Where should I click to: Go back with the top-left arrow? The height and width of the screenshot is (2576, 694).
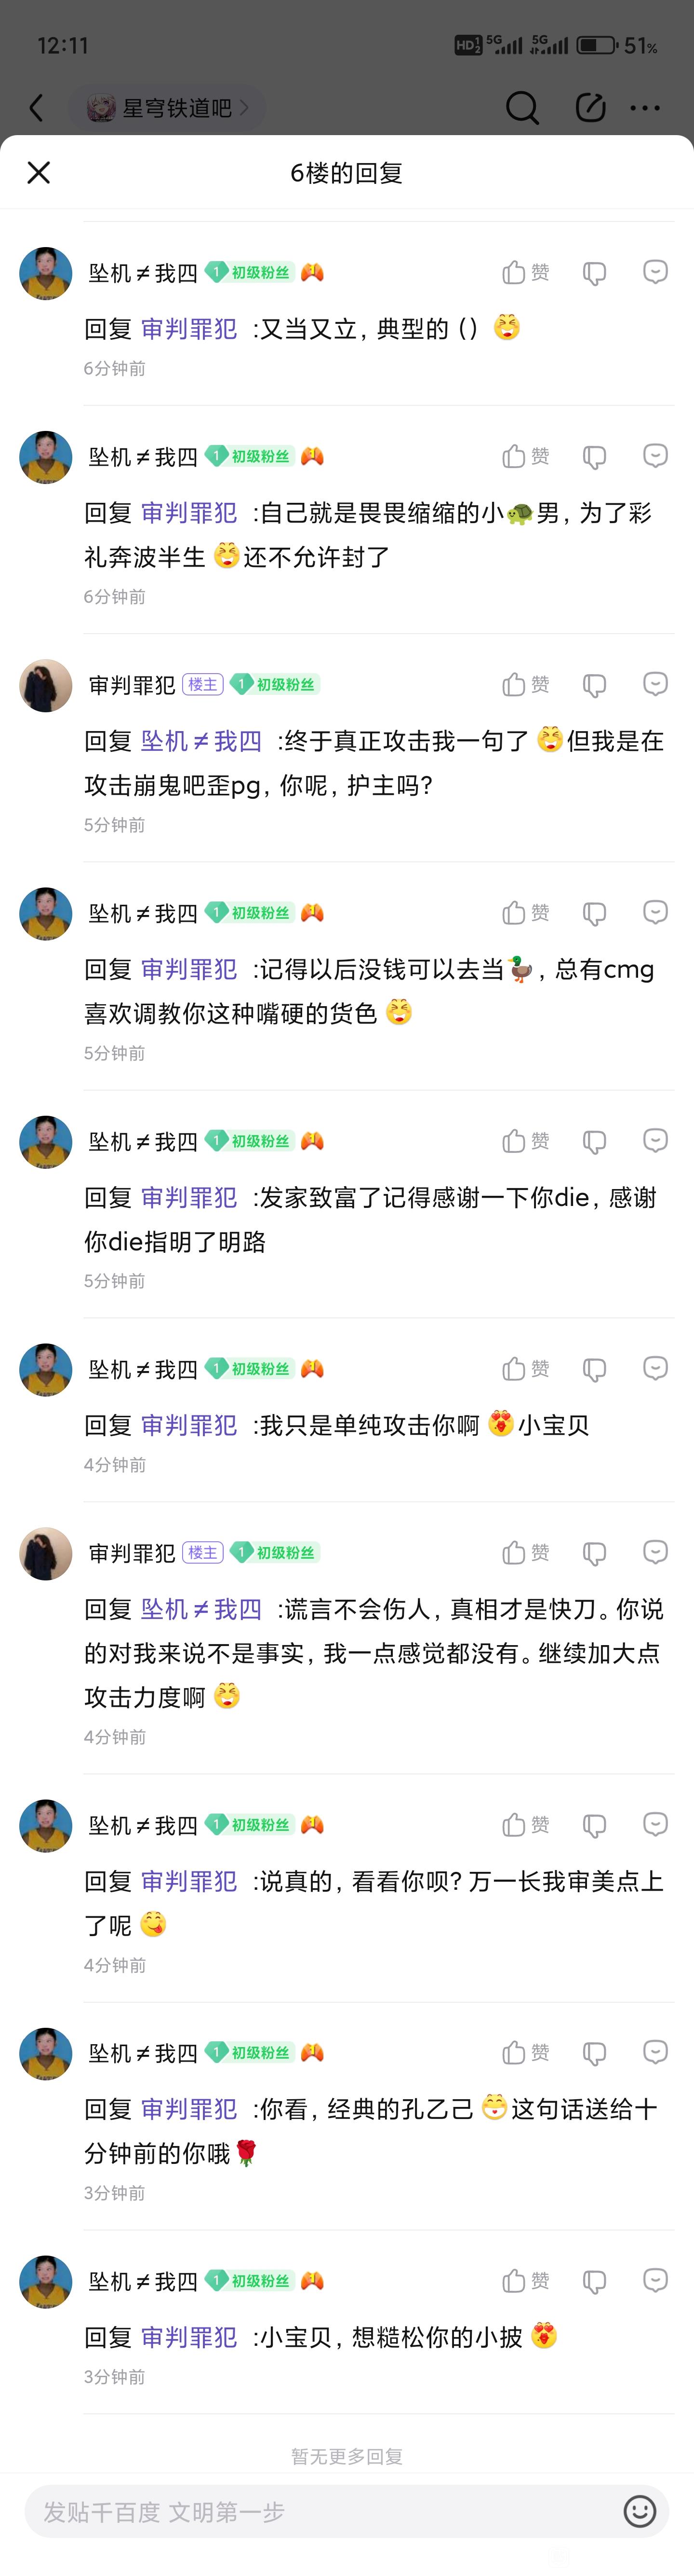point(37,108)
